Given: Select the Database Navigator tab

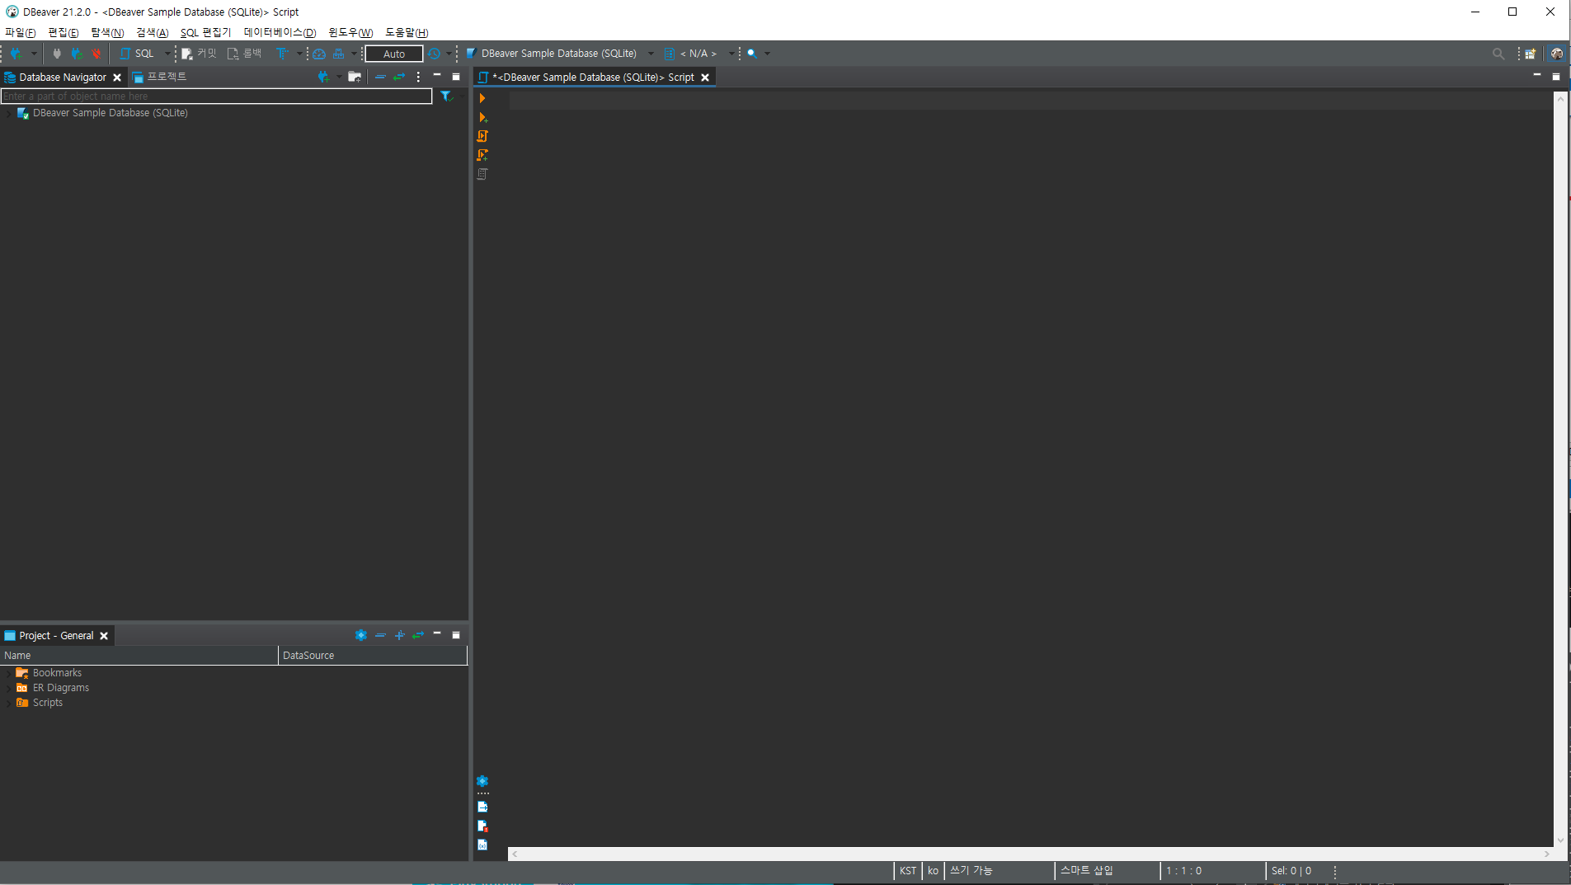Looking at the screenshot, I should [x=63, y=78].
